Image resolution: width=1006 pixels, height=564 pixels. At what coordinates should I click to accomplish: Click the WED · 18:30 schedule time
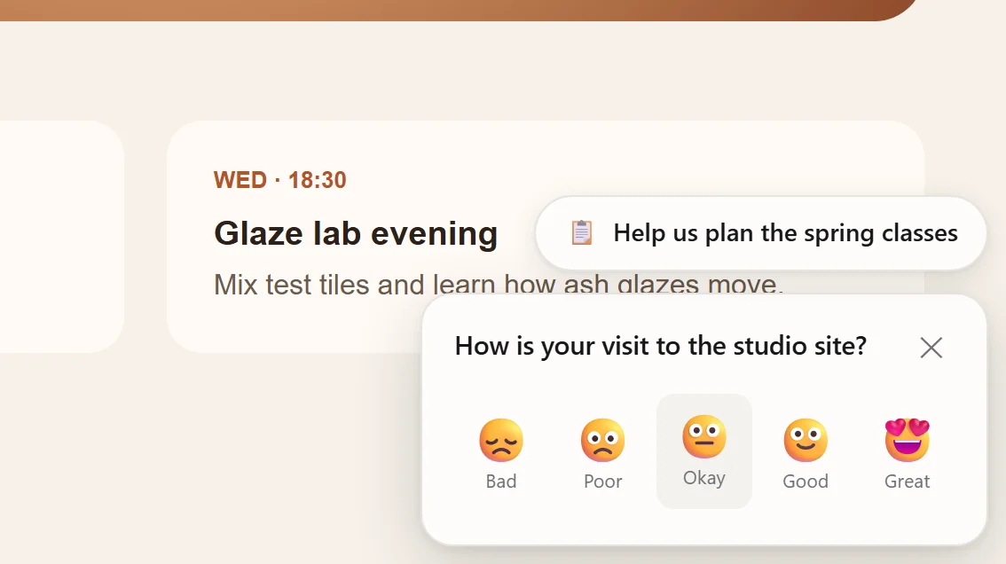[x=280, y=180]
